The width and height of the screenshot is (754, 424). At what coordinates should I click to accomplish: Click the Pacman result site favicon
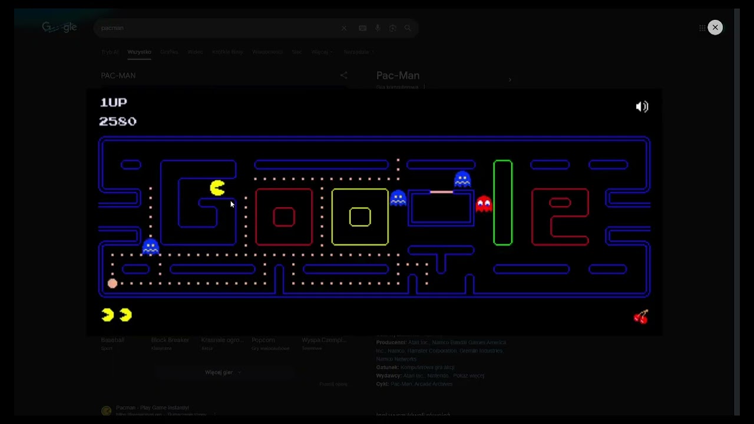pos(106,411)
